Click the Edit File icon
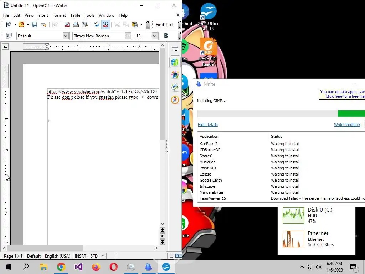 pyautogui.click(x=55, y=25)
